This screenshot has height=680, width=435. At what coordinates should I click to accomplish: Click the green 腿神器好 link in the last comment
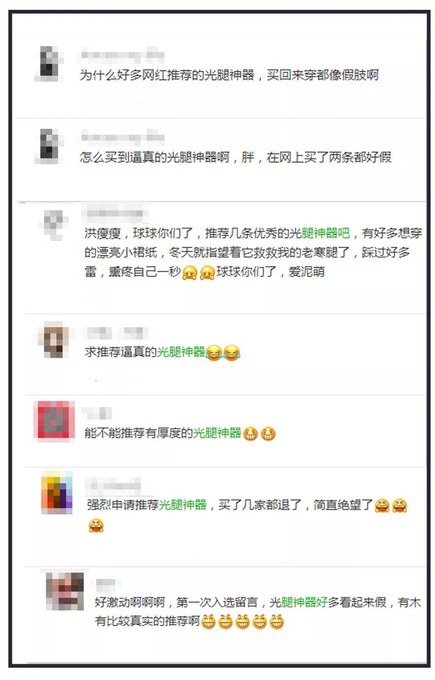(x=305, y=602)
